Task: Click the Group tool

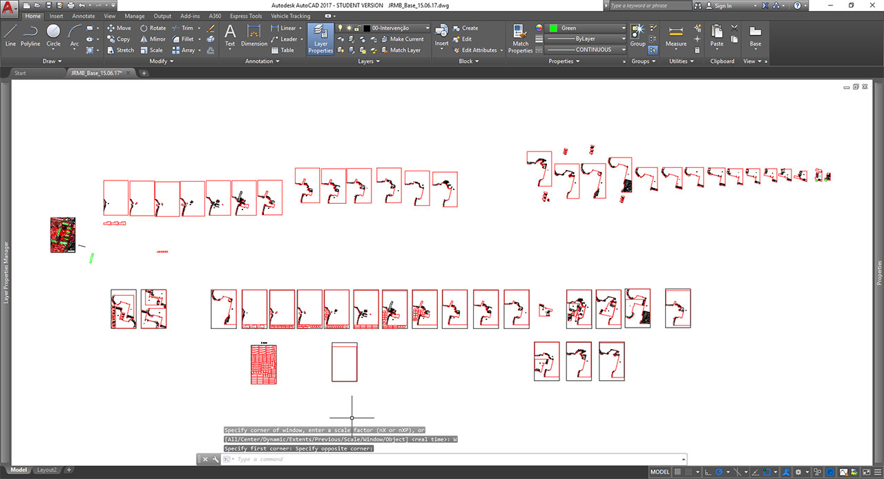Action: 637,35
